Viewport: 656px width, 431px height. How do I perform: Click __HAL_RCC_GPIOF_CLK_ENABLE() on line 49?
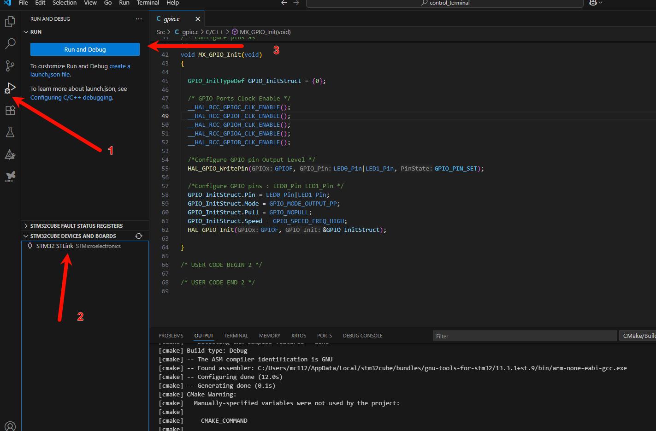(239, 116)
